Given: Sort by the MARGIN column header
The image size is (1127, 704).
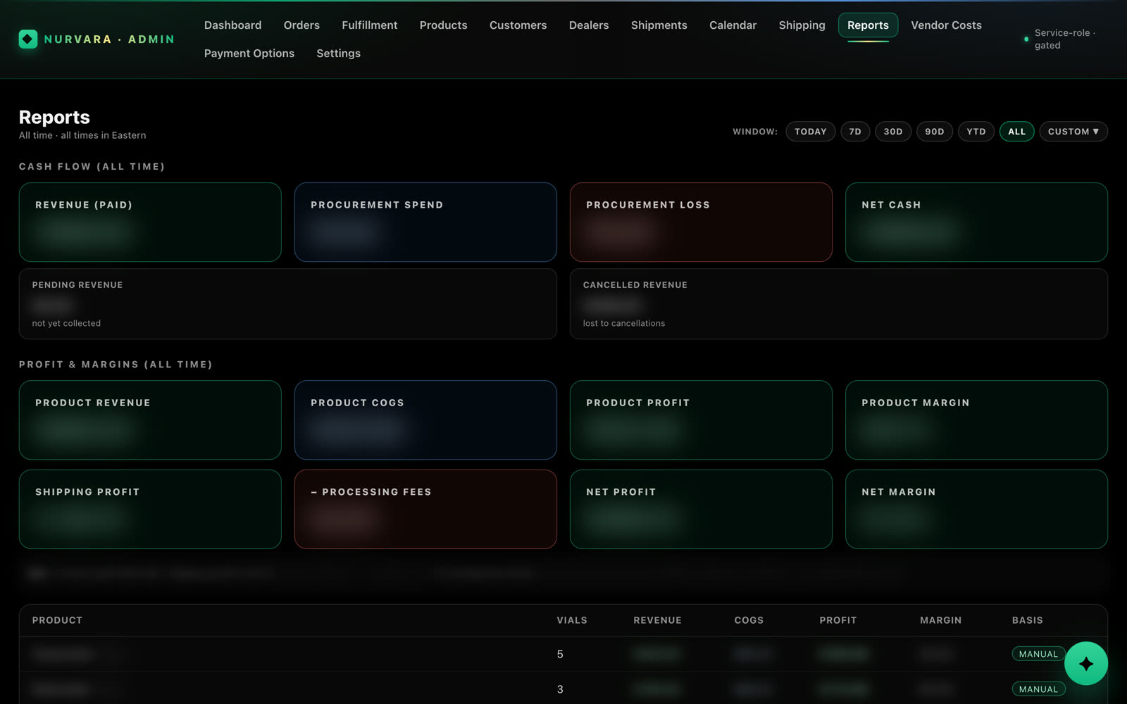Looking at the screenshot, I should pyautogui.click(x=940, y=620).
